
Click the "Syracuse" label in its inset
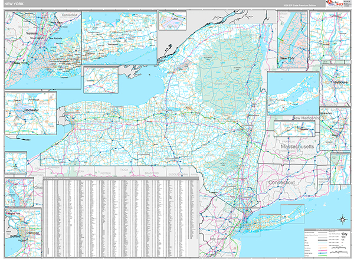click(341, 82)
